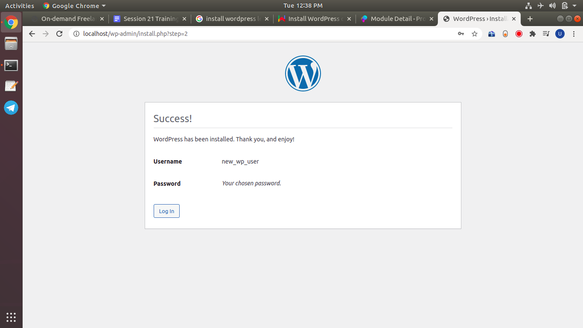This screenshot has width=583, height=328.
Task: Click the username value new_wp_user
Action: (240, 161)
